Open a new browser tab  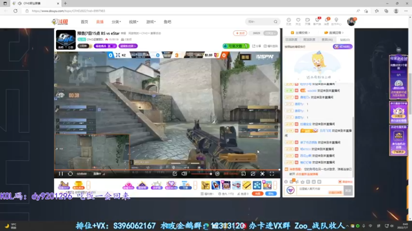click(65, 4)
